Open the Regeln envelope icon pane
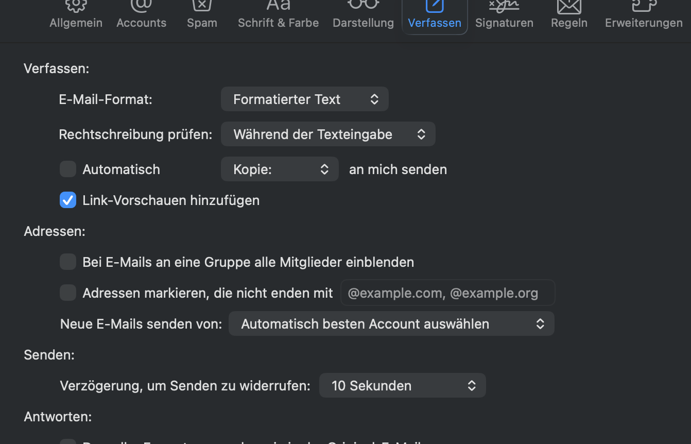The height and width of the screenshot is (444, 691). coord(569,7)
